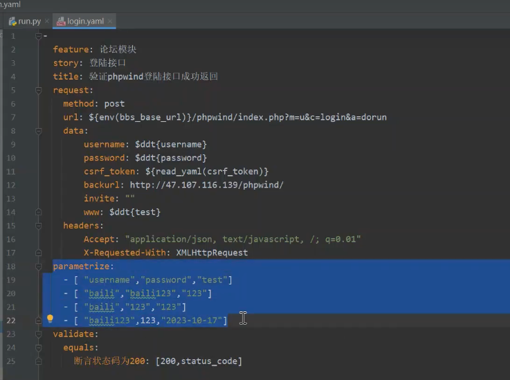Collapse the request block at line 5
510x380 pixels.
coord(38,90)
